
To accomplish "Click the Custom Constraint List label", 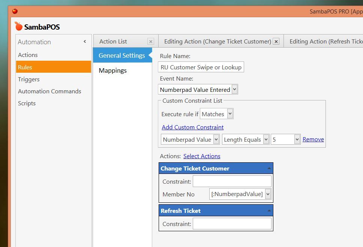I will [x=192, y=101].
